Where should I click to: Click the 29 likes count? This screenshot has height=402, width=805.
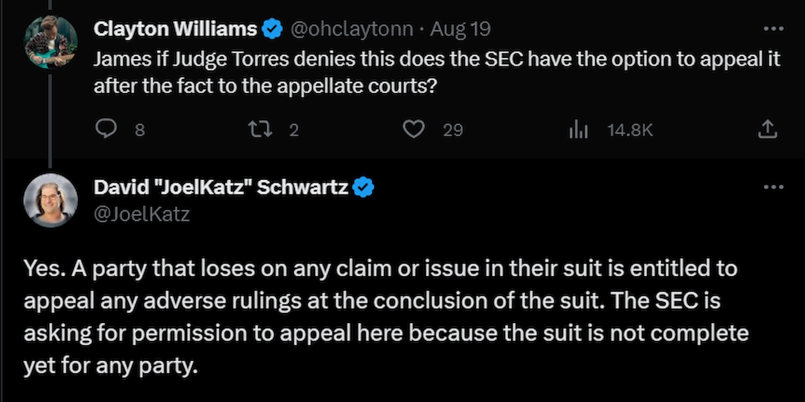point(452,129)
